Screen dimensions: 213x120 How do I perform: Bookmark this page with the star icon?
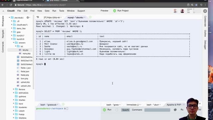point(196,5)
